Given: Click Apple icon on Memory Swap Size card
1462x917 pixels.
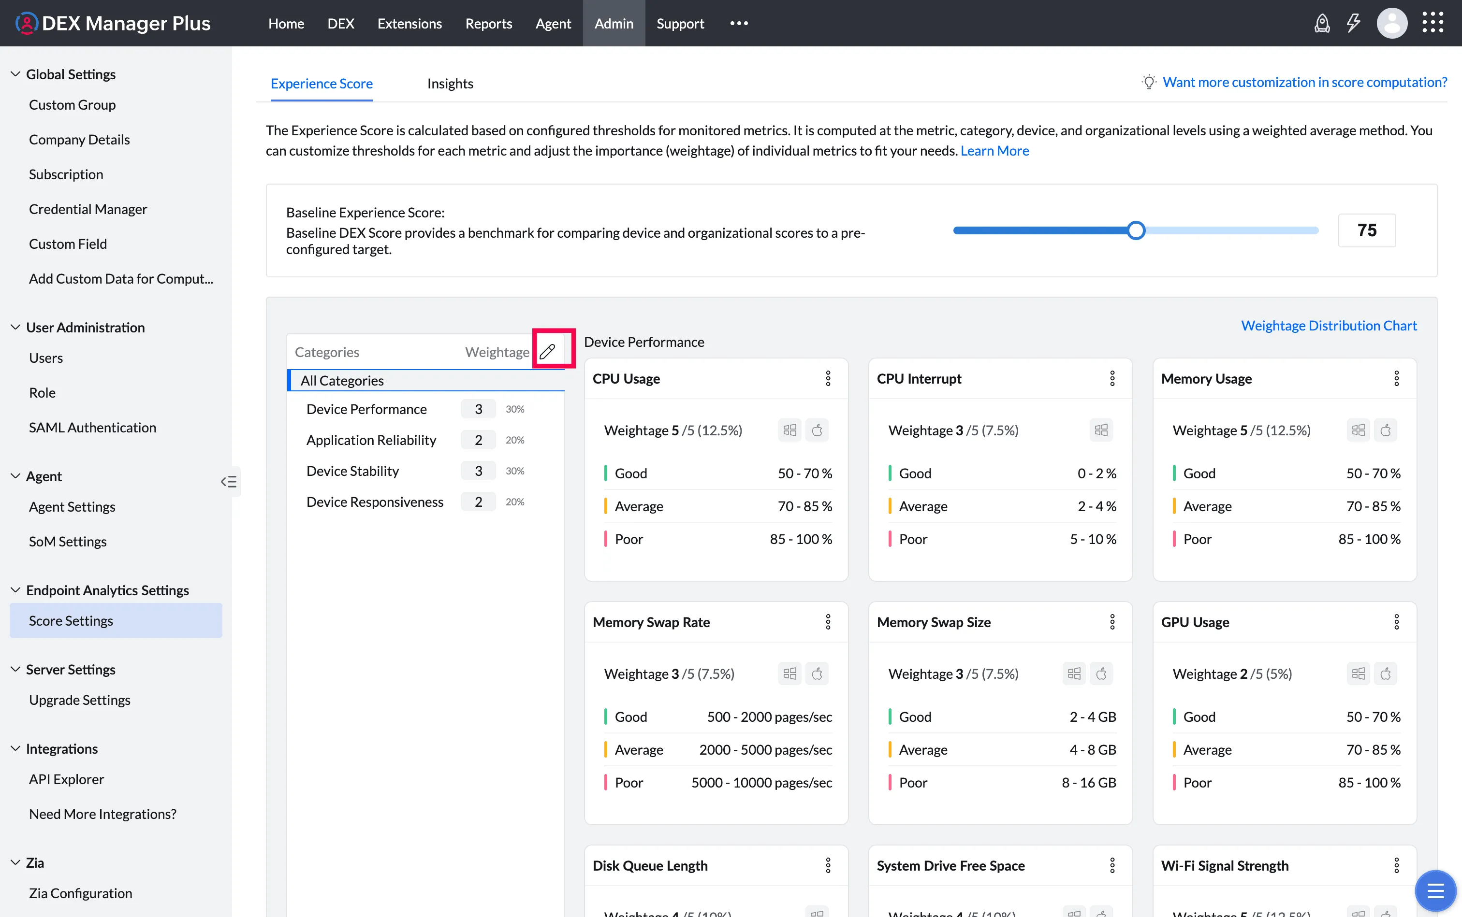Looking at the screenshot, I should [1101, 673].
